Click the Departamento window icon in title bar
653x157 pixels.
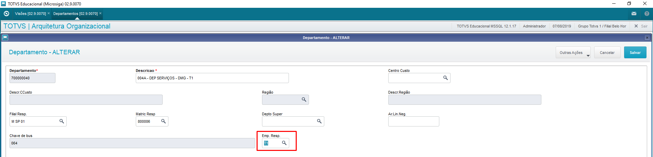(5, 38)
